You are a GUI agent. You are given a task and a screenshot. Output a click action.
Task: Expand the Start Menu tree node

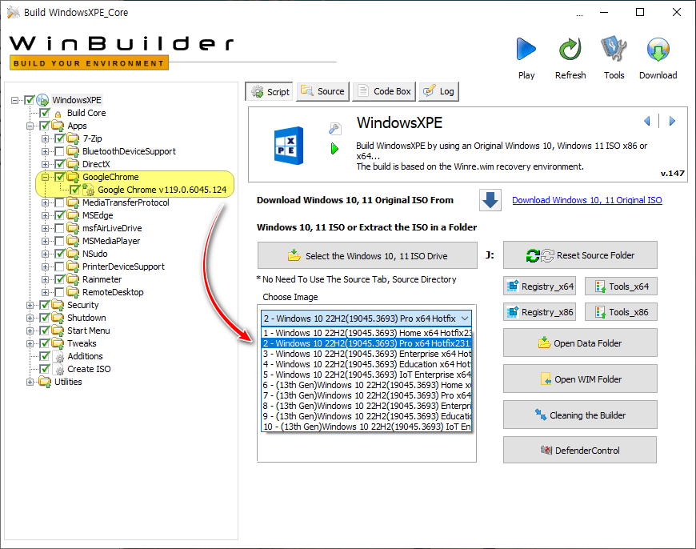pos(30,331)
